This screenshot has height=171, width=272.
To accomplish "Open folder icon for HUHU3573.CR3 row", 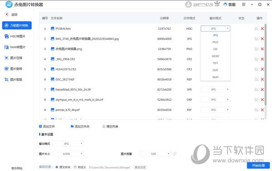I will (x=257, y=69).
